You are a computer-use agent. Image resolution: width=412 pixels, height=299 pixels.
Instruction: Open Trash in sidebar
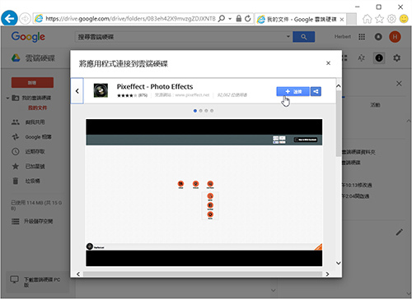click(32, 181)
